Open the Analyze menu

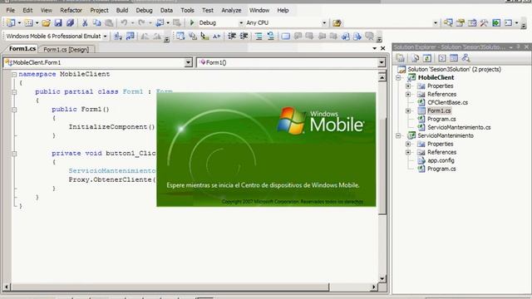231,10
